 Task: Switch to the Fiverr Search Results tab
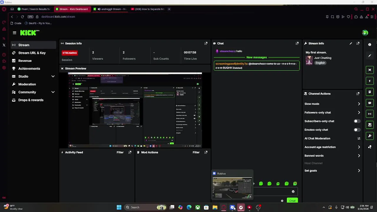[x=34, y=9]
